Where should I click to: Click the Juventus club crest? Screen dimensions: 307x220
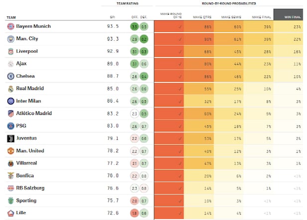point(10,138)
